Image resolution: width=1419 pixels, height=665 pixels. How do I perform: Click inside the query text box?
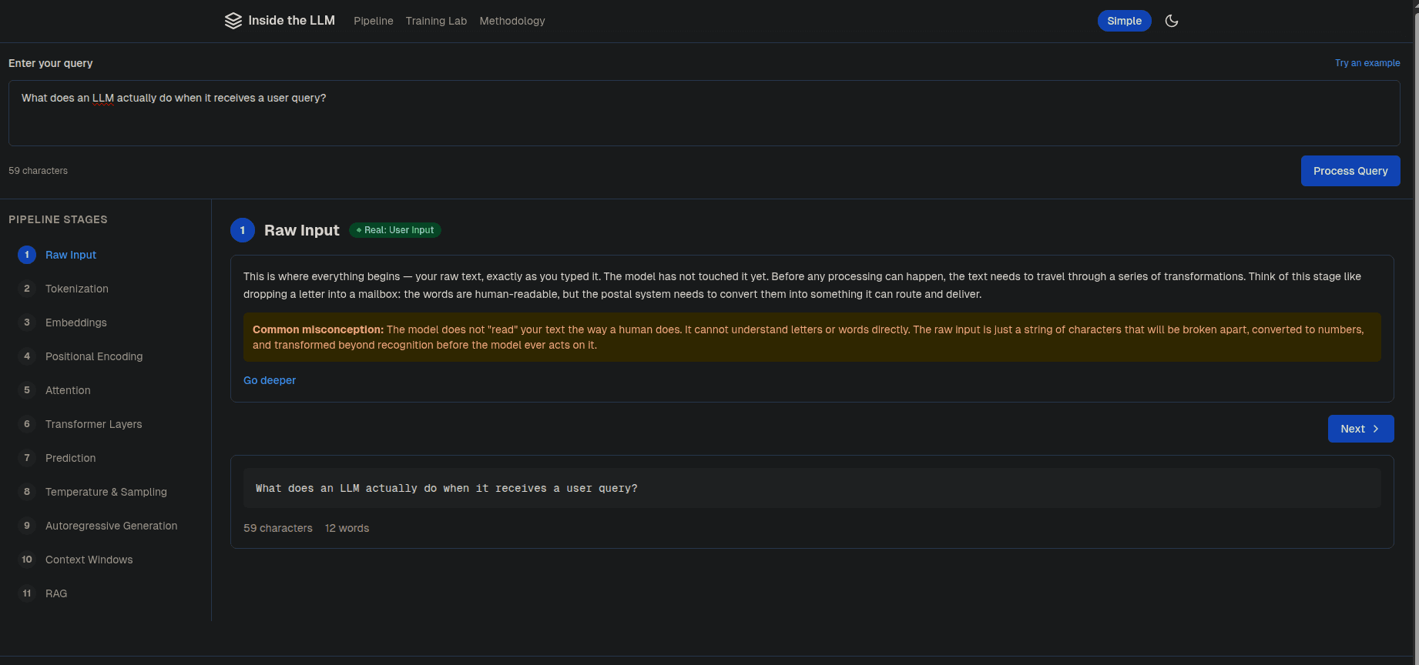pos(704,113)
